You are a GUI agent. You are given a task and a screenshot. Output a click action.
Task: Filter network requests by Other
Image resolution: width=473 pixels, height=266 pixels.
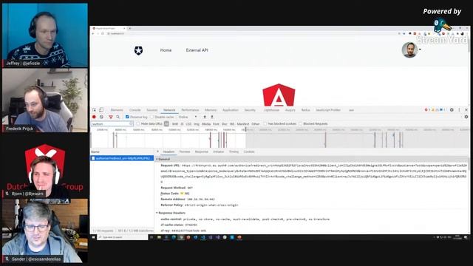pyautogui.click(x=256, y=123)
